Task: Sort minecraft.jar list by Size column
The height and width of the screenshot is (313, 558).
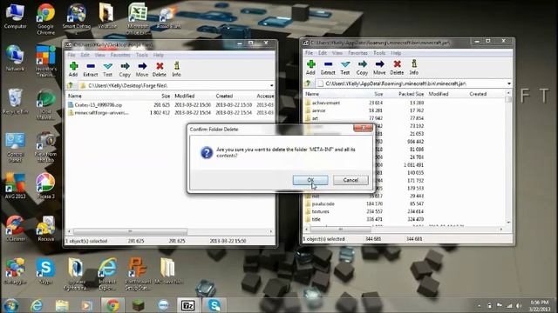Action: coord(378,94)
